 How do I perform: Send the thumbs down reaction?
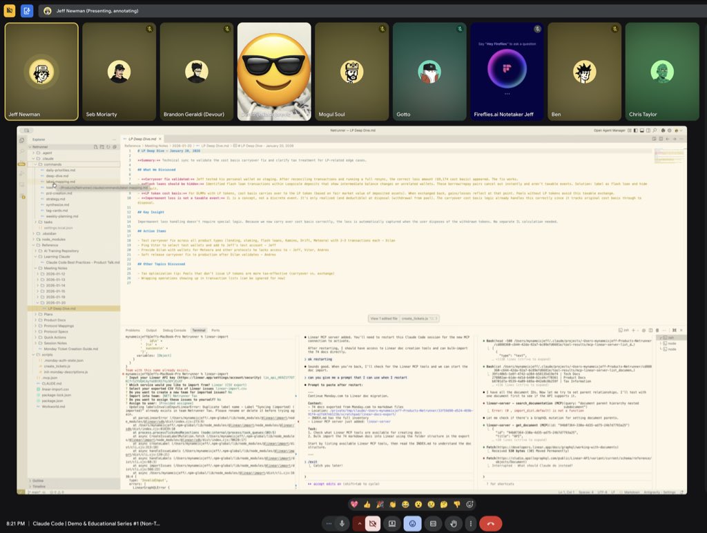[457, 504]
